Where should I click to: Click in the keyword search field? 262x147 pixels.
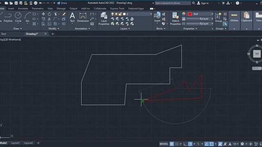(x=173, y=3)
